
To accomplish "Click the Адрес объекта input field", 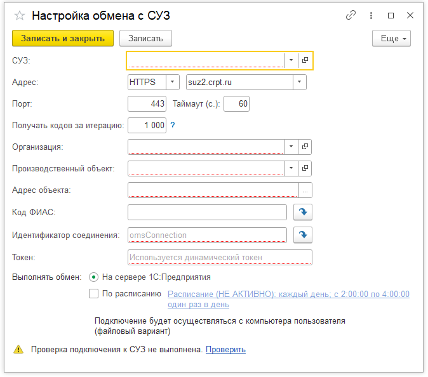I will [213, 190].
